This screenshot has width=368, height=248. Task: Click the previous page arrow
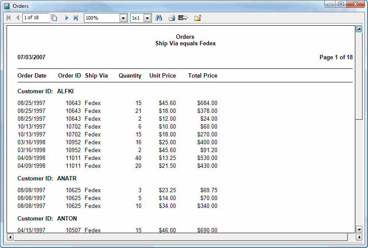pyautogui.click(x=17, y=18)
